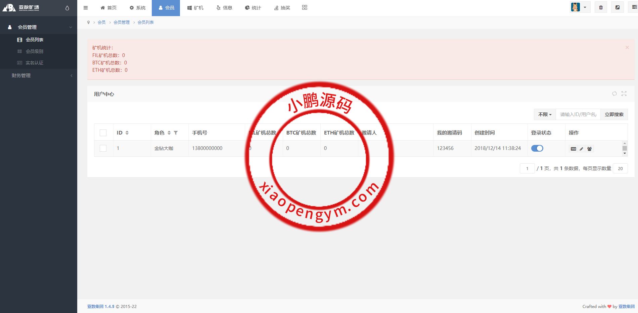Toggle the login status switch for member 1
638x313 pixels.
pos(537,148)
